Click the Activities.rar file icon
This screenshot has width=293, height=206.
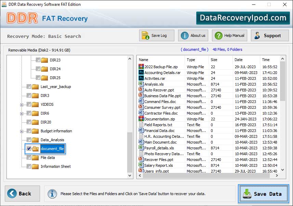tap(141, 78)
